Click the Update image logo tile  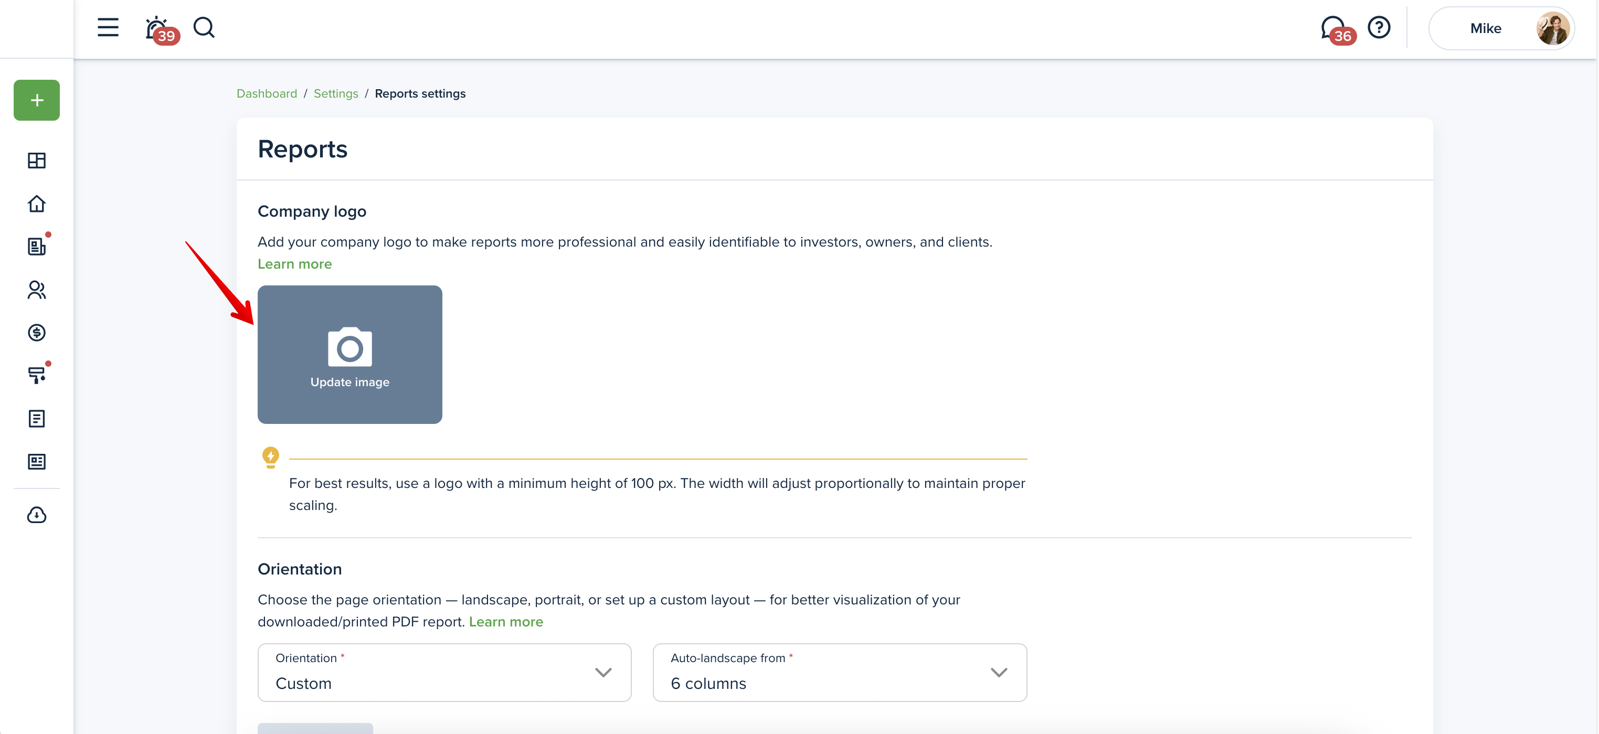pos(350,355)
